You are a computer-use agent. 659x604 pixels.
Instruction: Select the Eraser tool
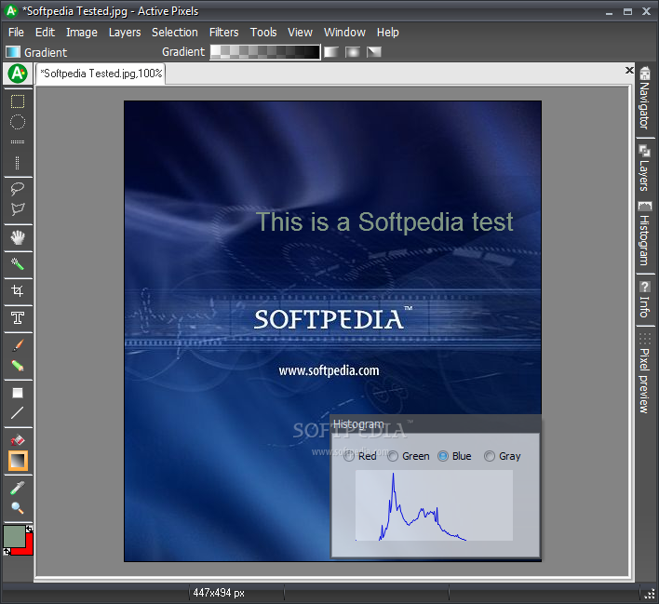click(18, 366)
